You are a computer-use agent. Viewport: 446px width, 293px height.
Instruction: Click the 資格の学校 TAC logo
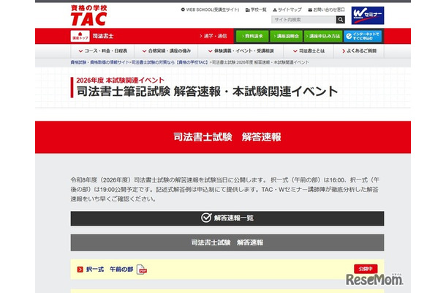[x=88, y=15]
